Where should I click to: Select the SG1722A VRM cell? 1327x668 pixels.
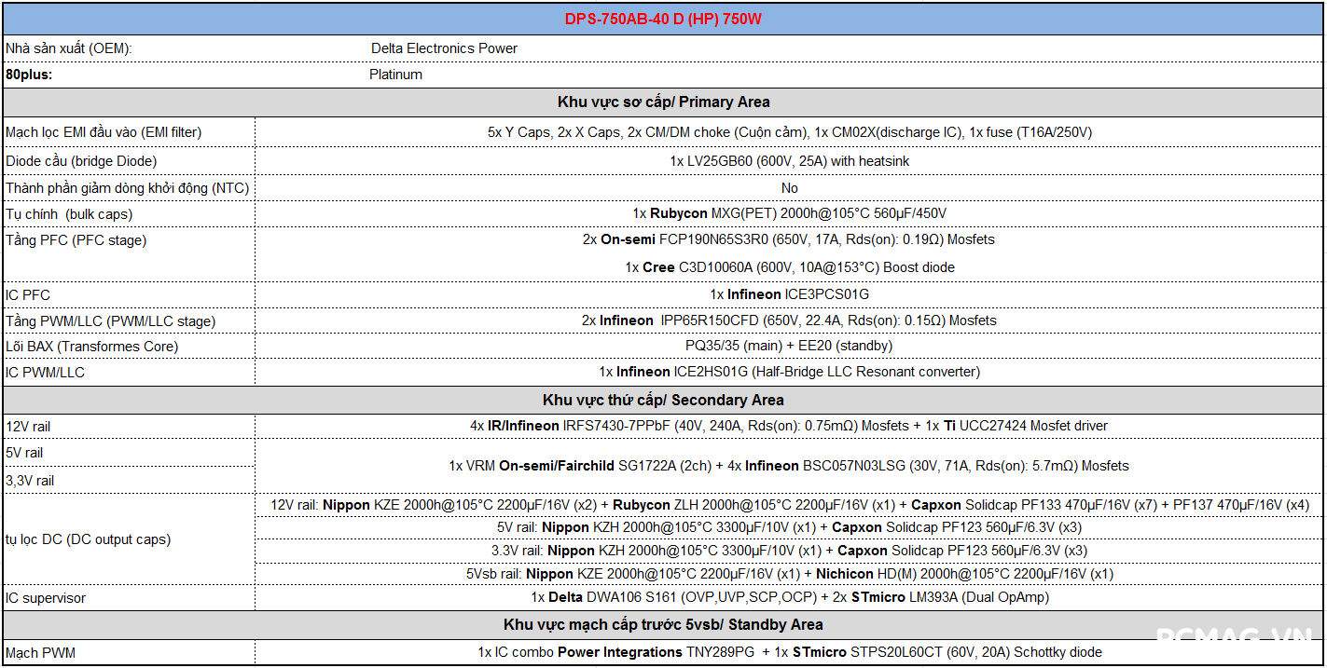[x=789, y=466]
